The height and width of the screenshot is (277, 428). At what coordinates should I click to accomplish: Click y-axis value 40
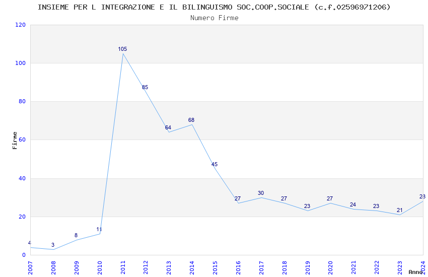coord(22,178)
